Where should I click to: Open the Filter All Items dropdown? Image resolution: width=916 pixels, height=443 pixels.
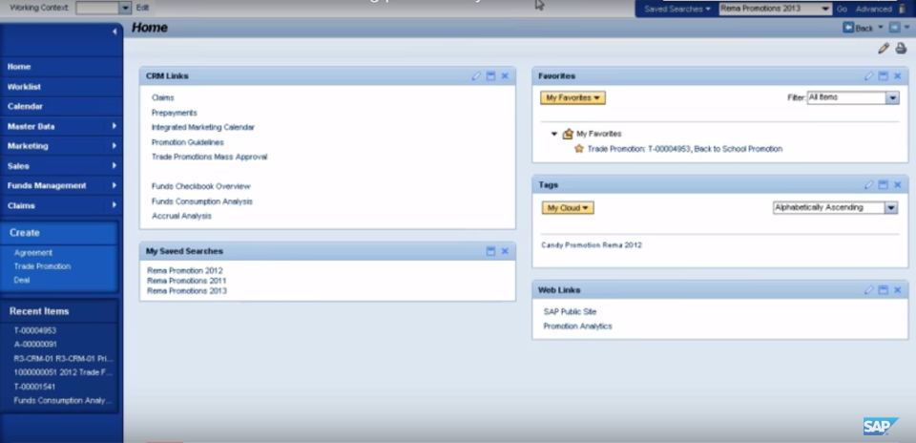pyautogui.click(x=892, y=98)
